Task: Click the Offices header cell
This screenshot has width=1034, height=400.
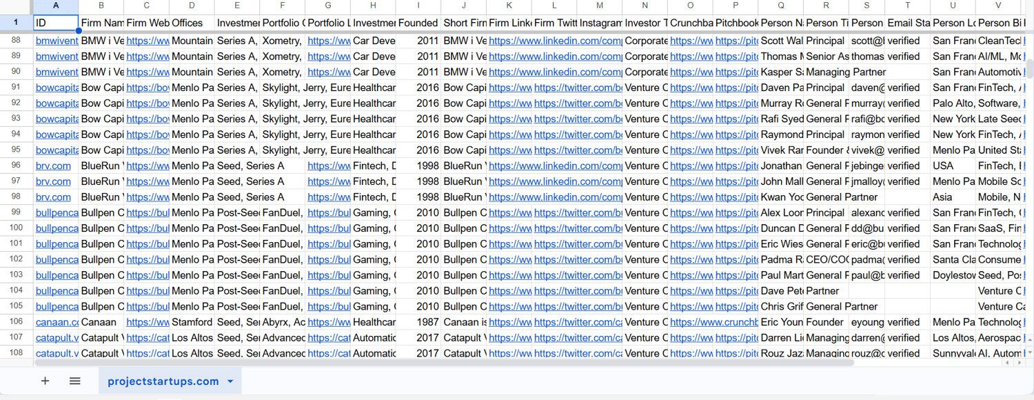Action: (x=192, y=23)
